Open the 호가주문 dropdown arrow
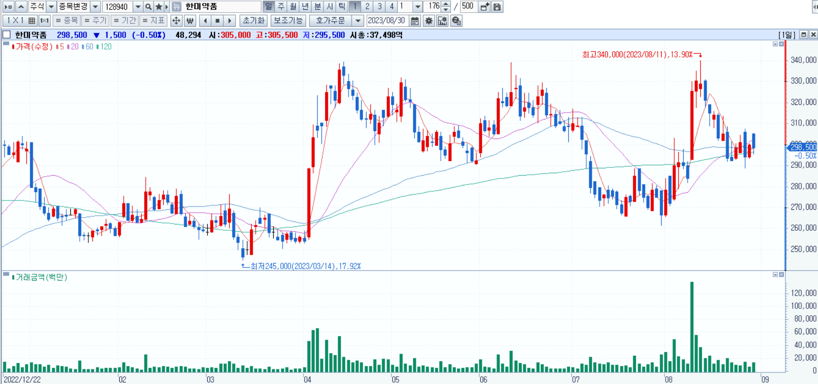 coord(358,20)
